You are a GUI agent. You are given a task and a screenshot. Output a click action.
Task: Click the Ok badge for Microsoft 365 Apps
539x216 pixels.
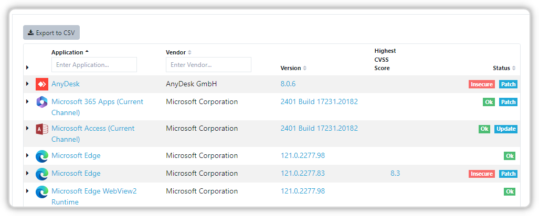pos(489,102)
